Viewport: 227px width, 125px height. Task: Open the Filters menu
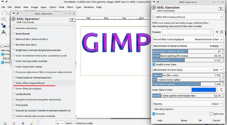(70, 7)
